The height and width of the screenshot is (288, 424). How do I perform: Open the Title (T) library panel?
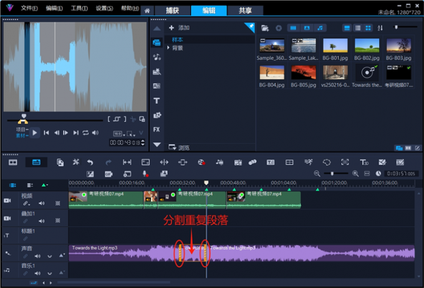[157, 101]
